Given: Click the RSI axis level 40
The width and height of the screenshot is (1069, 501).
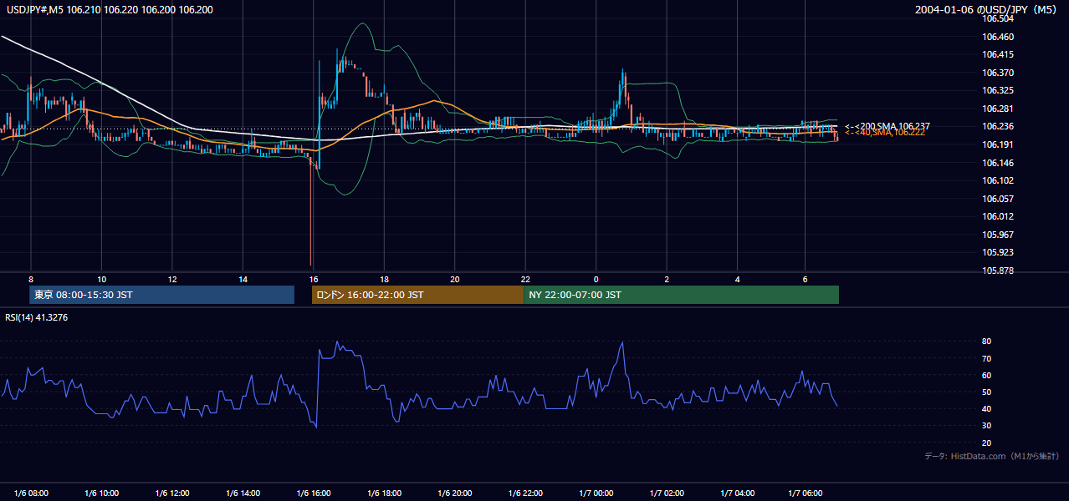Looking at the screenshot, I should [x=987, y=408].
